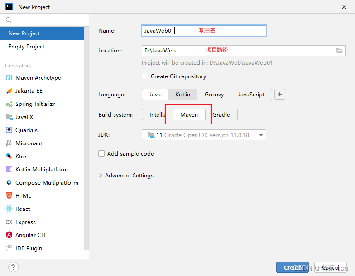This screenshot has width=355, height=276.
Task: Focus the project Name input field
Action: pyautogui.click(x=204, y=31)
